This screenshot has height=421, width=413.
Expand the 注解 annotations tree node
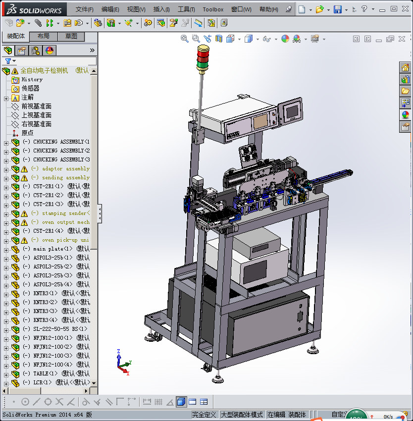coord(6,98)
